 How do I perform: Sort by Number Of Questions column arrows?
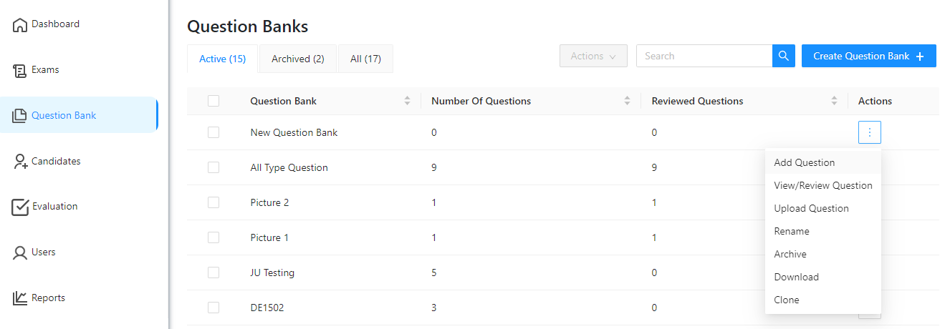pos(628,101)
